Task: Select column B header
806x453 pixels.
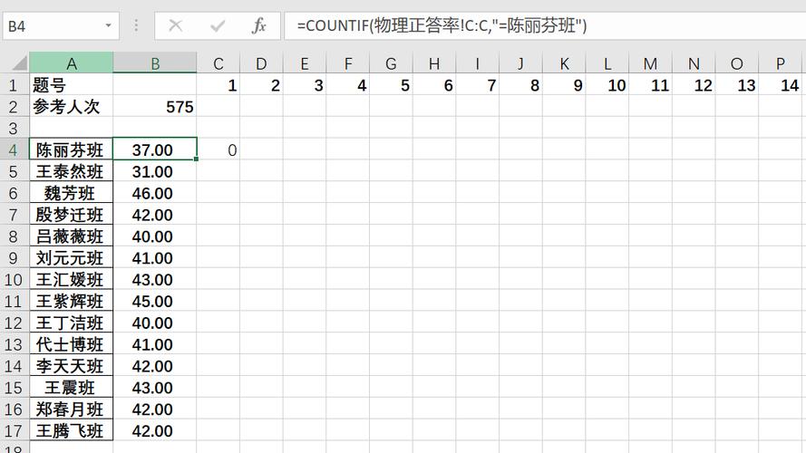Action: tap(155, 63)
